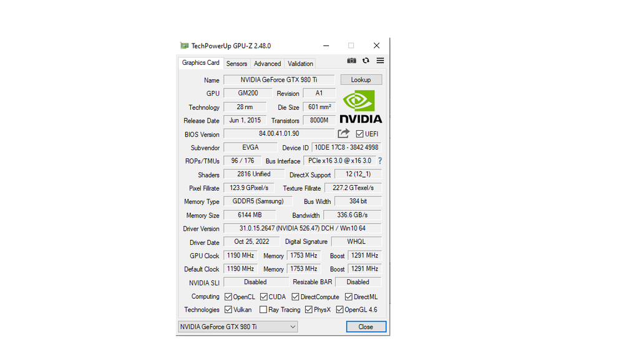Click the GPU Clock field 1190 MHz

(240, 256)
